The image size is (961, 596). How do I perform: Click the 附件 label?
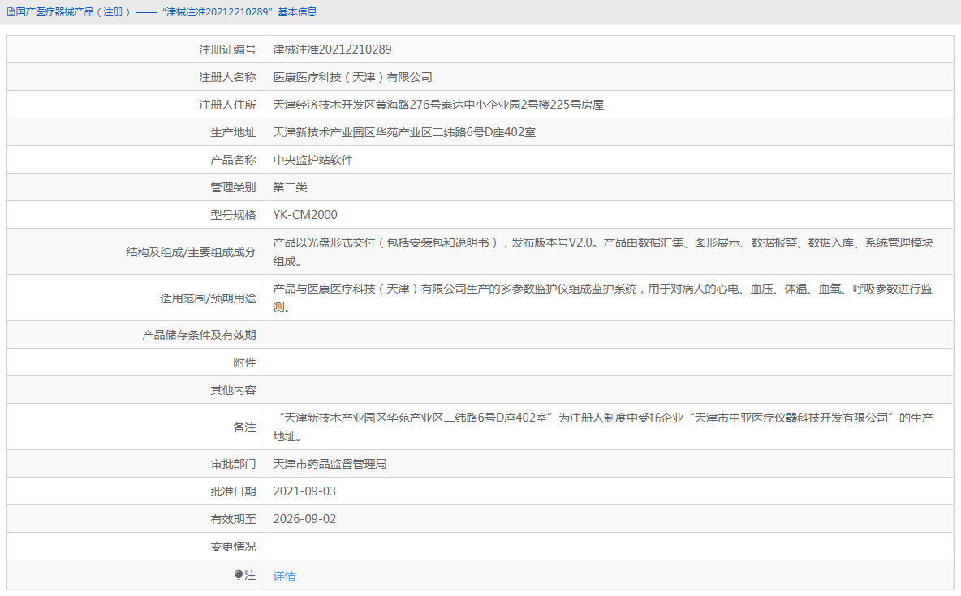[244, 362]
